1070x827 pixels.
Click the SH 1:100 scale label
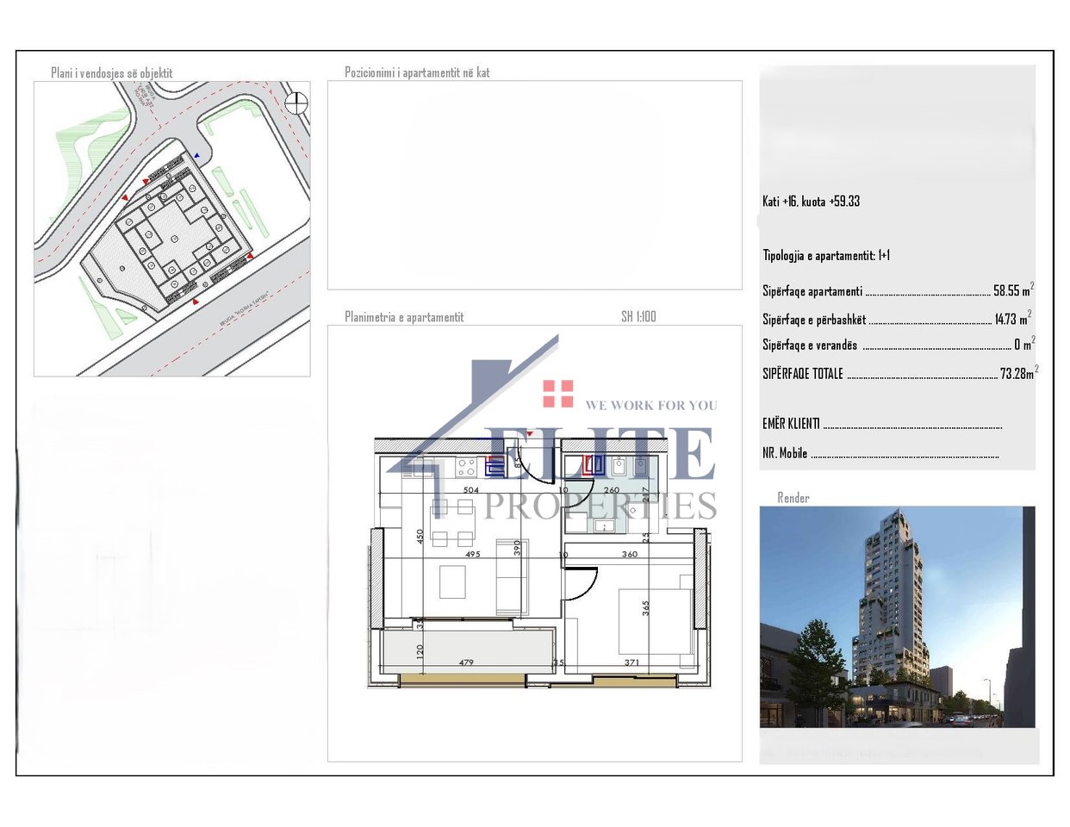tap(638, 316)
